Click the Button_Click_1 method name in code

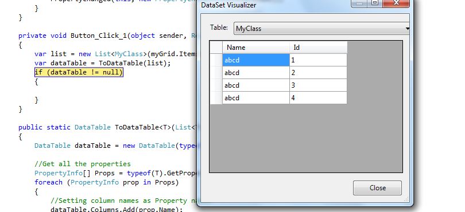click(x=99, y=36)
